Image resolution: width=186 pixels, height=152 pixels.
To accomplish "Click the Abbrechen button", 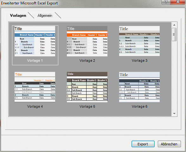I will pos(169,144).
